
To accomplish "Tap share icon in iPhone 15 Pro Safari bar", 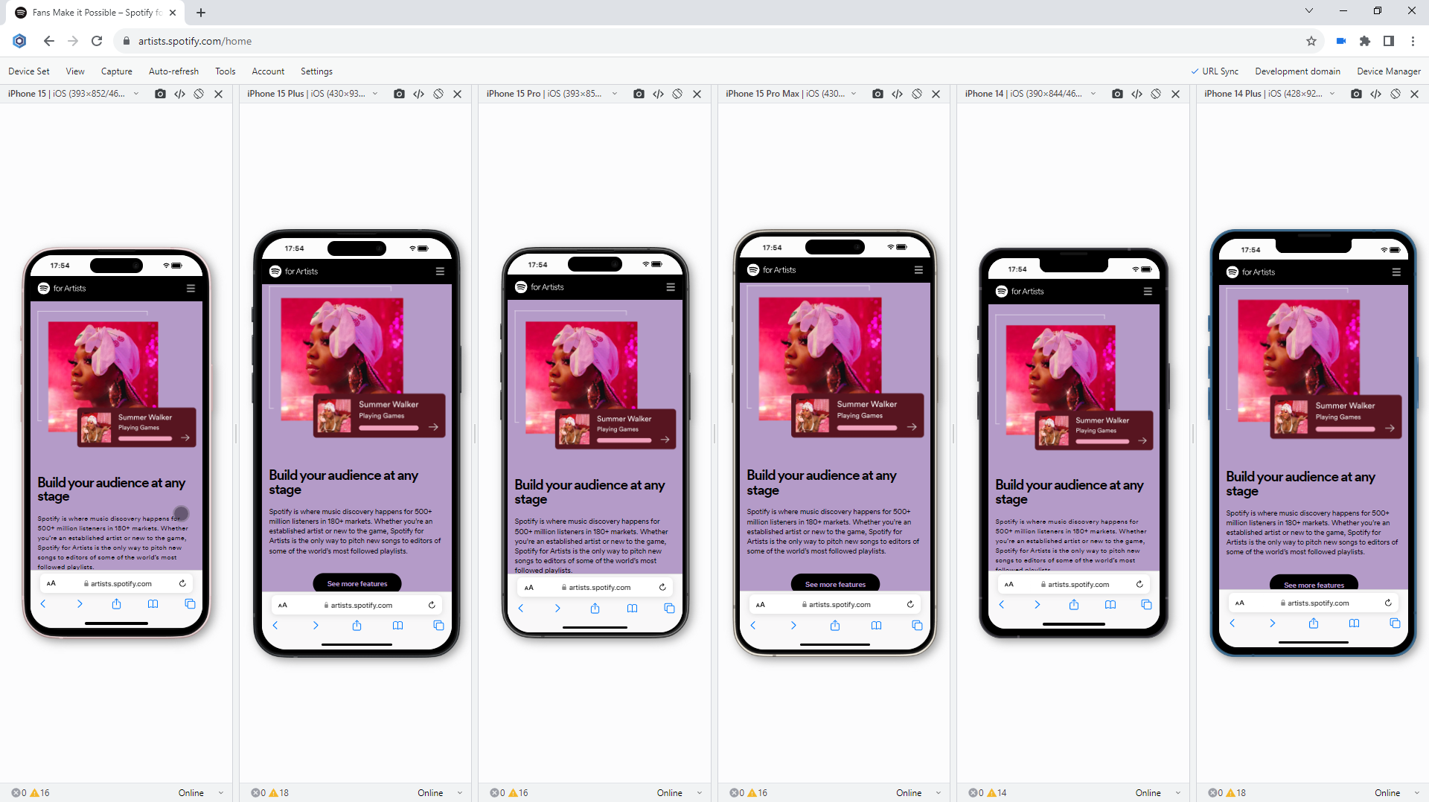I will click(x=595, y=609).
